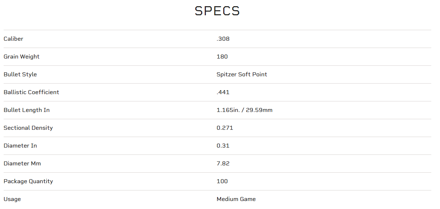Select the Diameter Mm label
Screen dimensions: 440x209
point(22,164)
